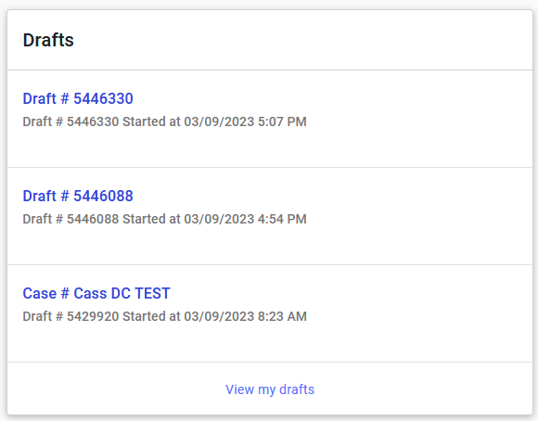This screenshot has height=421, width=538.
Task: Click subtitle text started at 5:07 PM
Action: [x=165, y=121]
